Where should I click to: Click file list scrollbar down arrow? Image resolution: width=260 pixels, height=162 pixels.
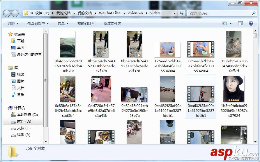coord(255,142)
